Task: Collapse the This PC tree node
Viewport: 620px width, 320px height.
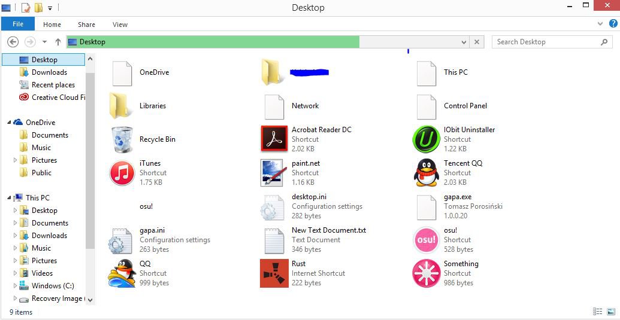Action: pyautogui.click(x=9, y=197)
